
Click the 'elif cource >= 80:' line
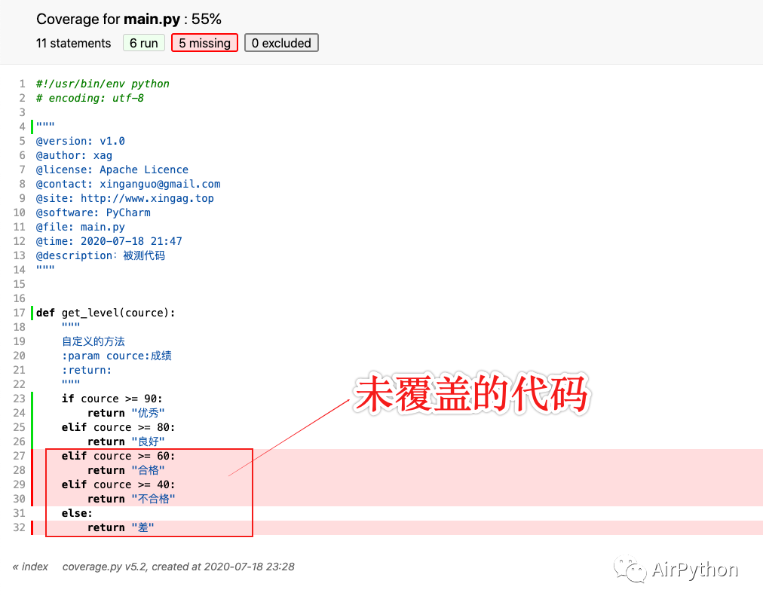[x=118, y=427]
